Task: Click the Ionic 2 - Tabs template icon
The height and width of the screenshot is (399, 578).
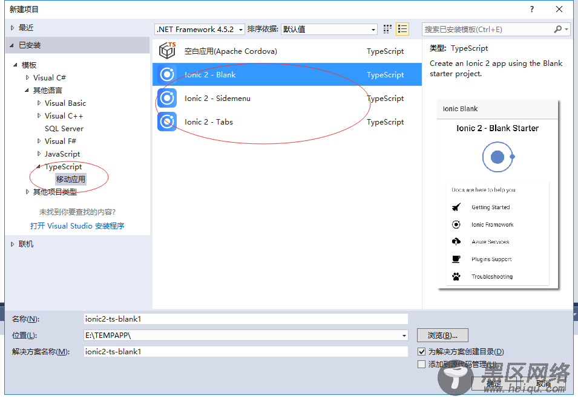Action: coord(167,122)
